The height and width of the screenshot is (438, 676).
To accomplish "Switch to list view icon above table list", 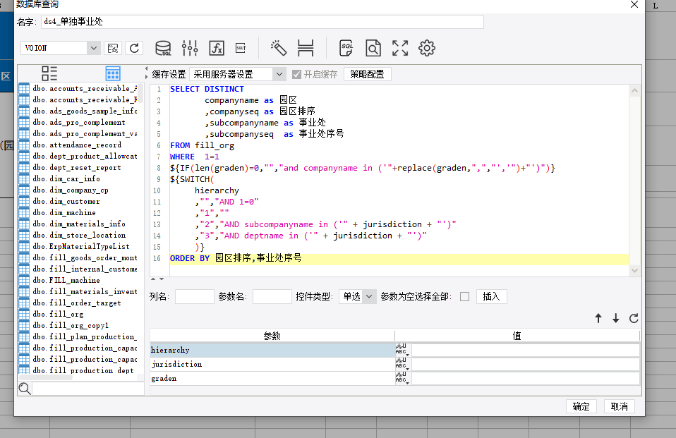I will pyautogui.click(x=49, y=73).
